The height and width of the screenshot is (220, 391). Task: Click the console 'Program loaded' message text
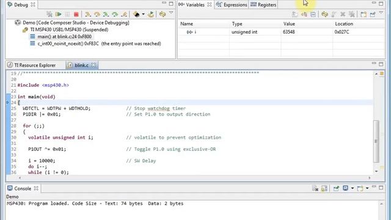click(95, 204)
